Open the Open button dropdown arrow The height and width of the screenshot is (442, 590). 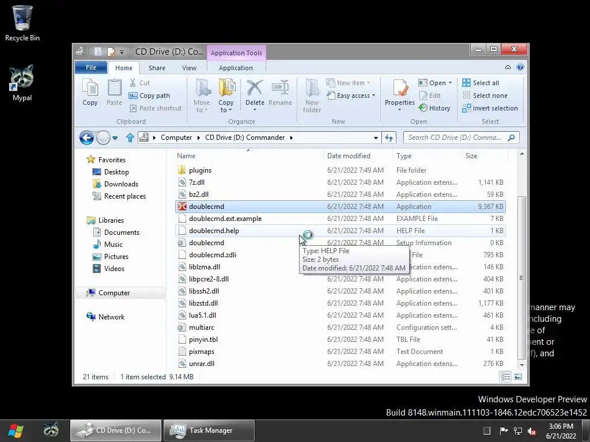tap(450, 83)
